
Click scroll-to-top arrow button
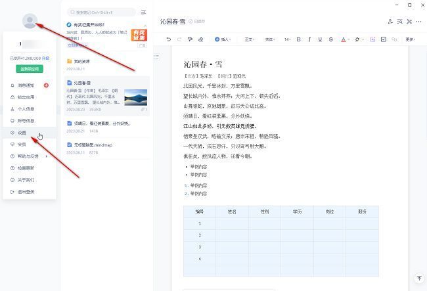[x=419, y=279]
